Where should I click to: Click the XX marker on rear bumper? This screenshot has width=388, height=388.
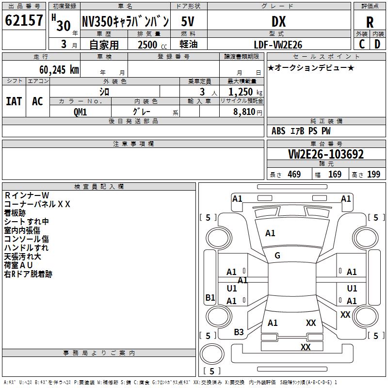pos(305,347)
